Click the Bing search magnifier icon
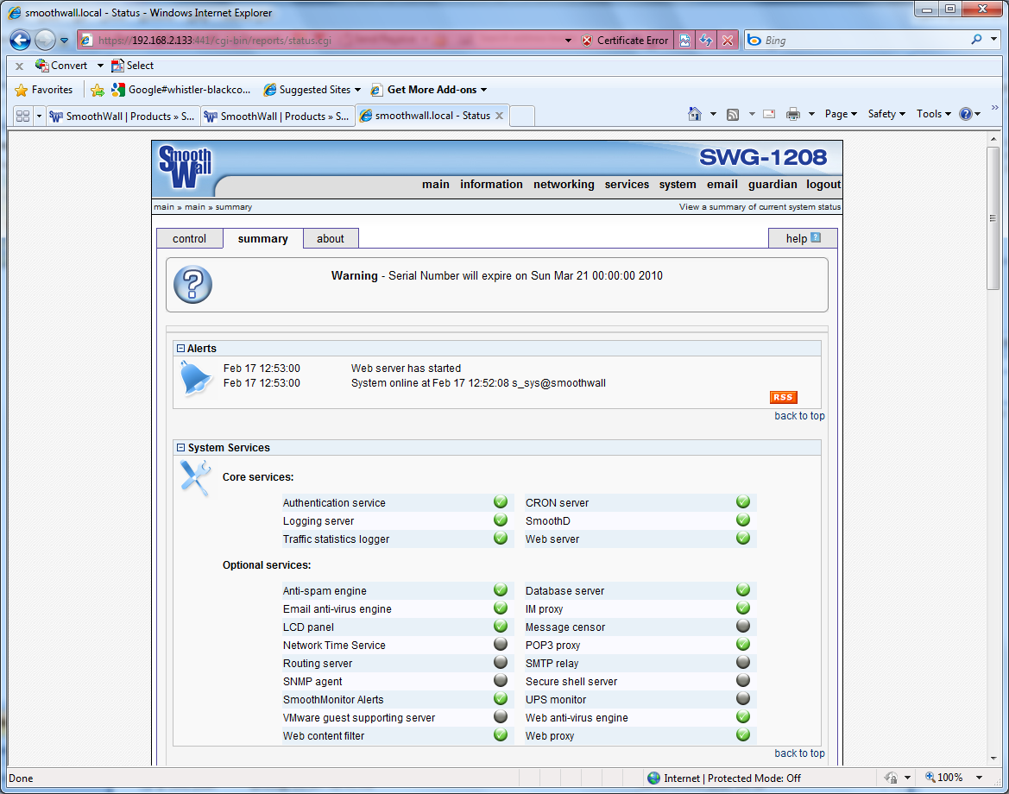The image size is (1009, 794). (x=976, y=40)
